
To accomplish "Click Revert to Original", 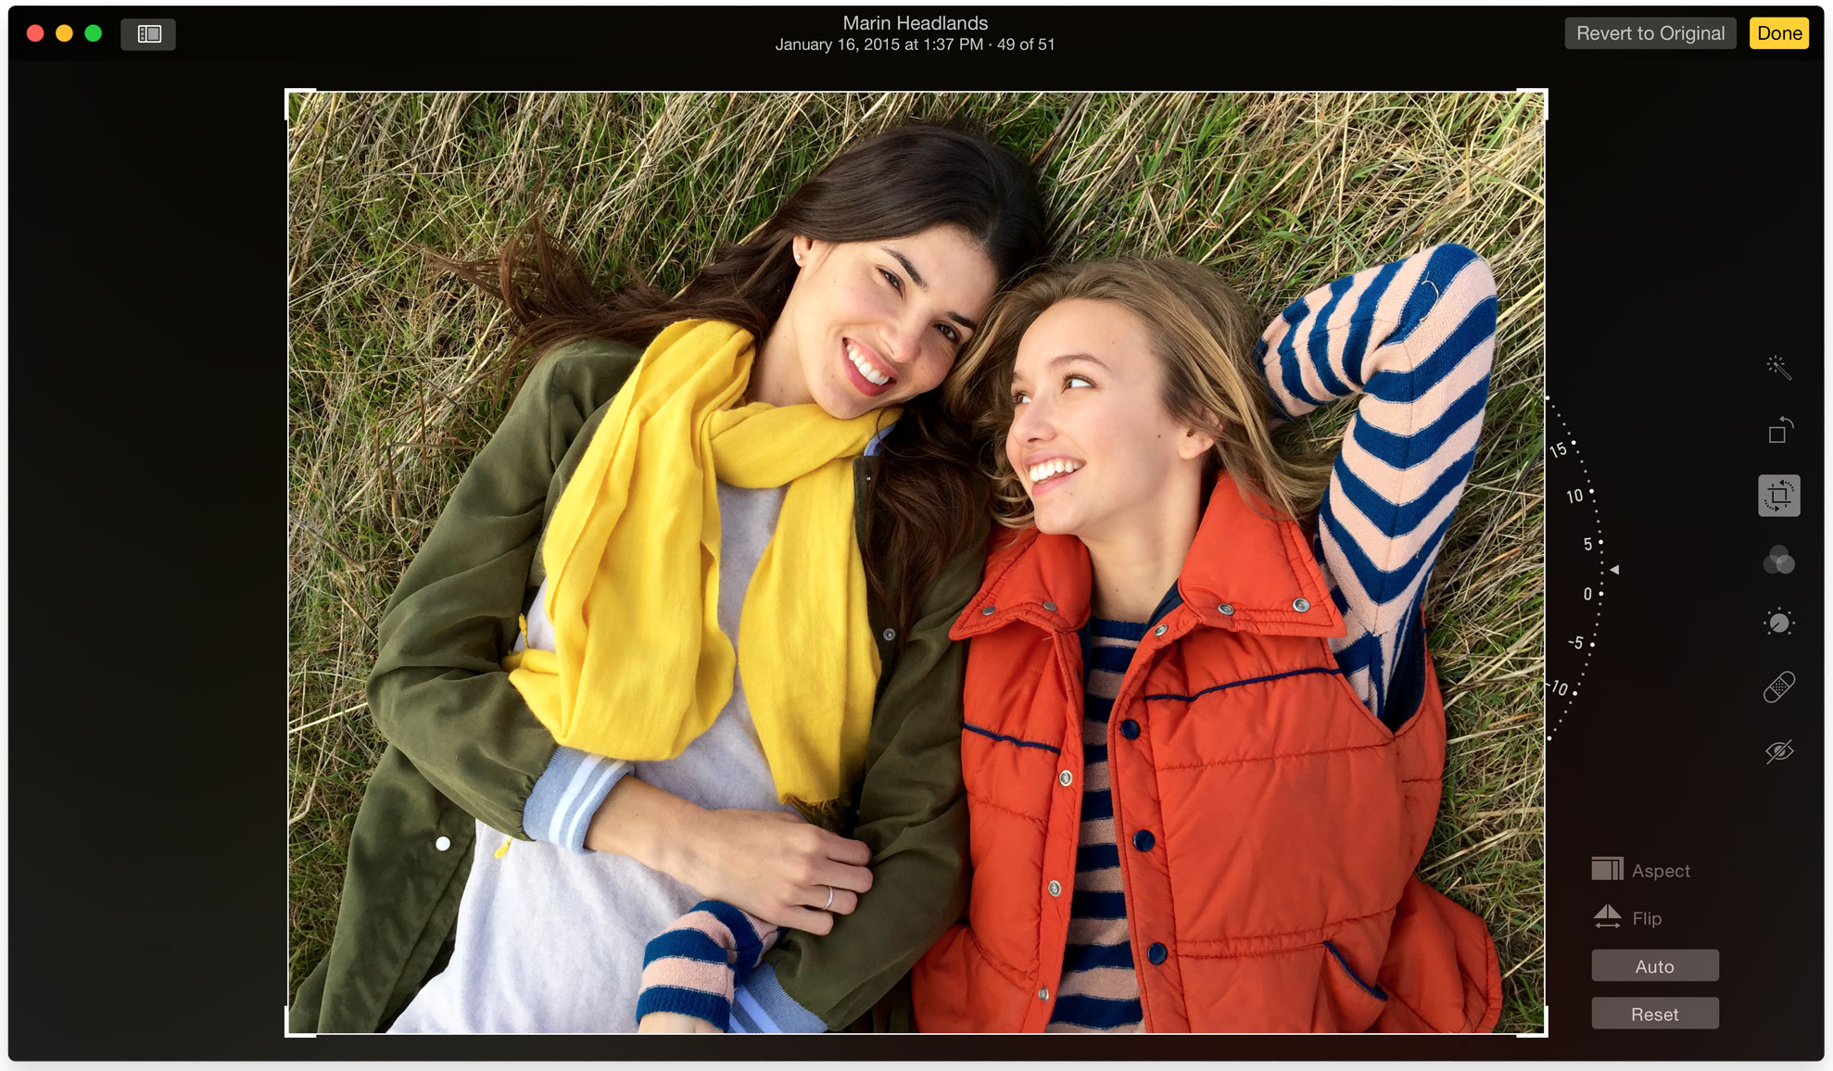I will click(x=1650, y=32).
